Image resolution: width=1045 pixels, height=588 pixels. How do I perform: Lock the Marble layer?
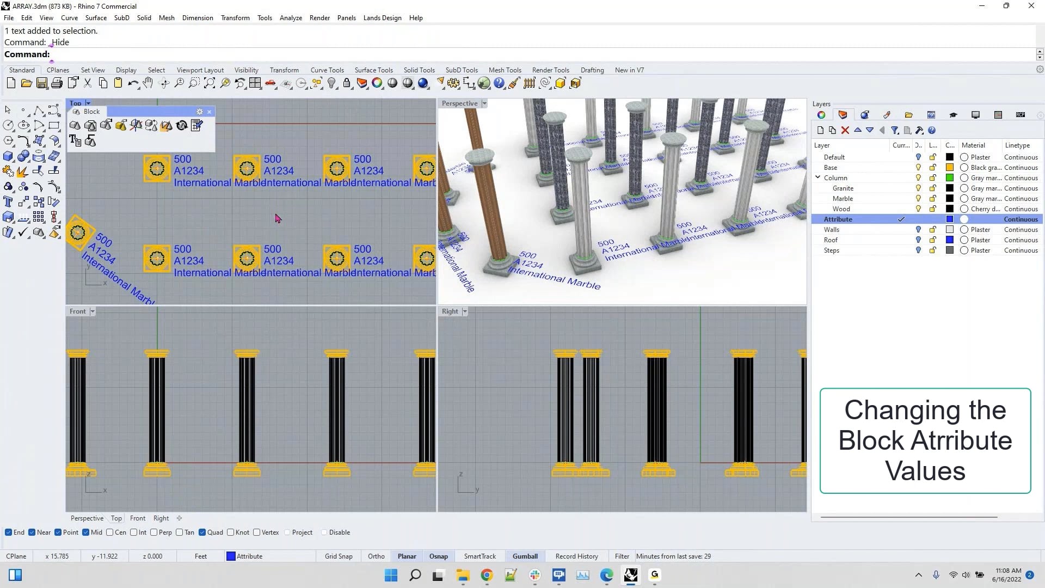click(x=933, y=198)
